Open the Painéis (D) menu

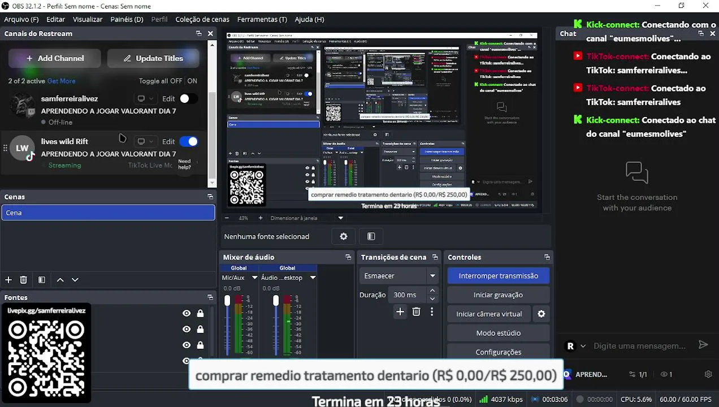[127, 19]
